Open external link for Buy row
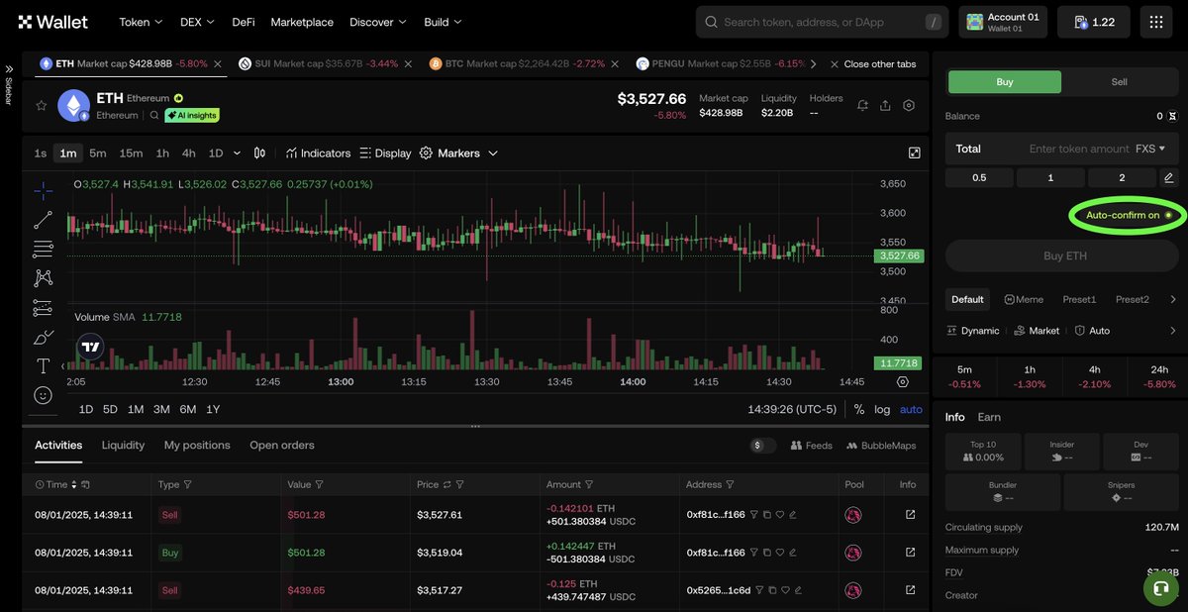The width and height of the screenshot is (1188, 612). [x=910, y=553]
